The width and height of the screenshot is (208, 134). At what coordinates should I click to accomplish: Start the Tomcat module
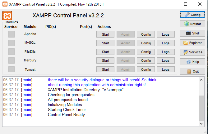(x=105, y=69)
